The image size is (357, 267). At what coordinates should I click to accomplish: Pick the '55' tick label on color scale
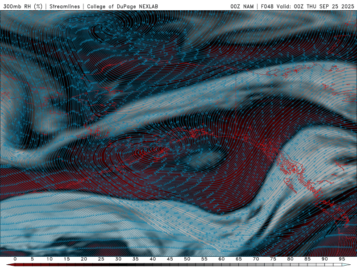(x=204, y=259)
